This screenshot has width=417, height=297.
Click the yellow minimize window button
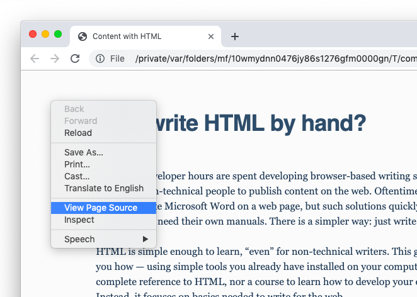pyautogui.click(x=45, y=34)
